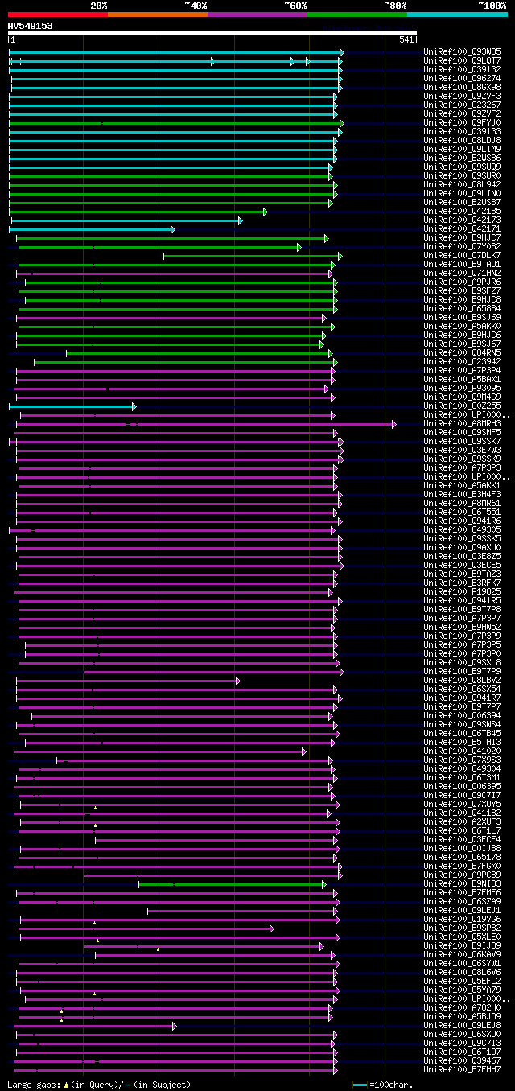Select the UniRef100_Q42173 label
The height and width of the screenshot is (1091, 515).
[x=462, y=220]
